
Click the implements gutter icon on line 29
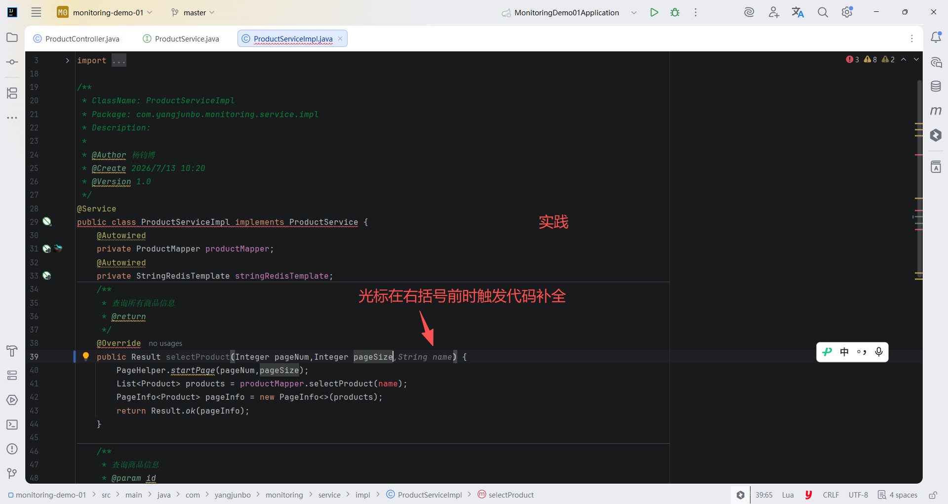tap(47, 221)
